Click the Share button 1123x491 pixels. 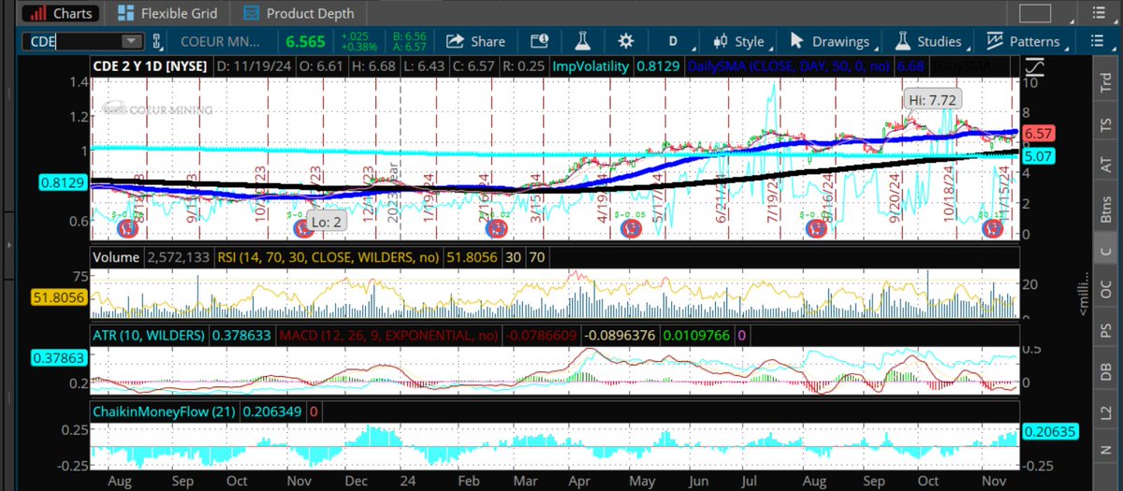[x=475, y=41]
